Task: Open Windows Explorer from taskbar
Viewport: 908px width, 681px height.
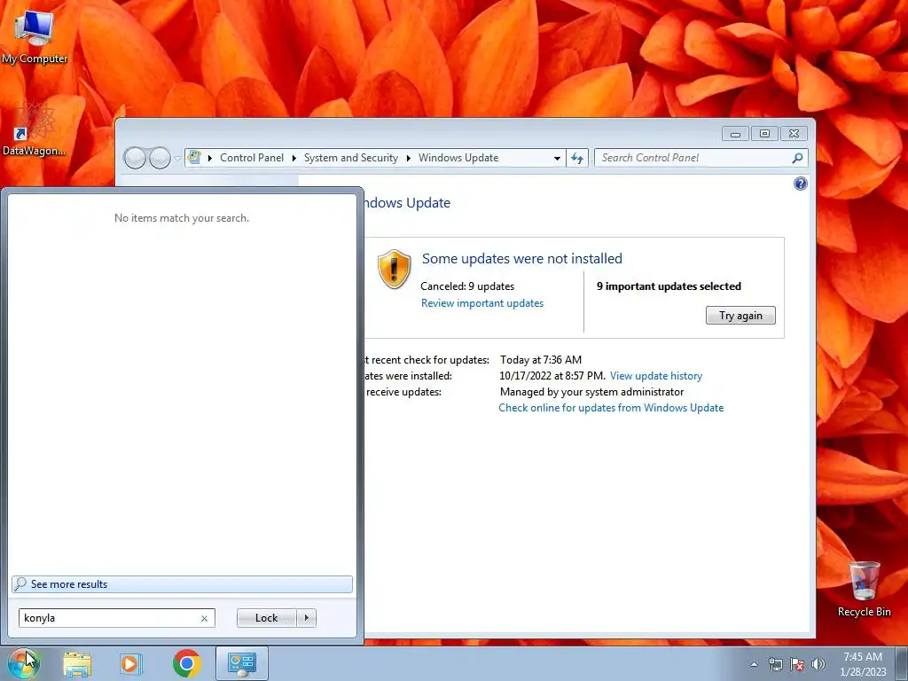Action: coord(77,663)
